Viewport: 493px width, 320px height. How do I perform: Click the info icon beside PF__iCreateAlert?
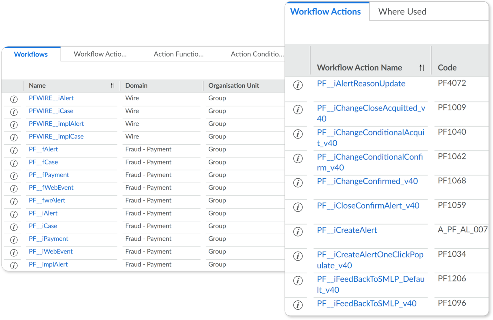298,232
